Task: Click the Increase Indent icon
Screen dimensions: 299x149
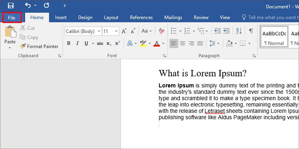Action: coord(226,31)
